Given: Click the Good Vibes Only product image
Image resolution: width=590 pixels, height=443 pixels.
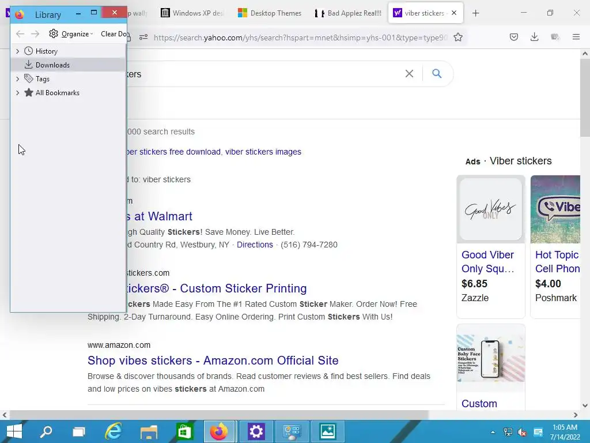Looking at the screenshot, I should 491,209.
